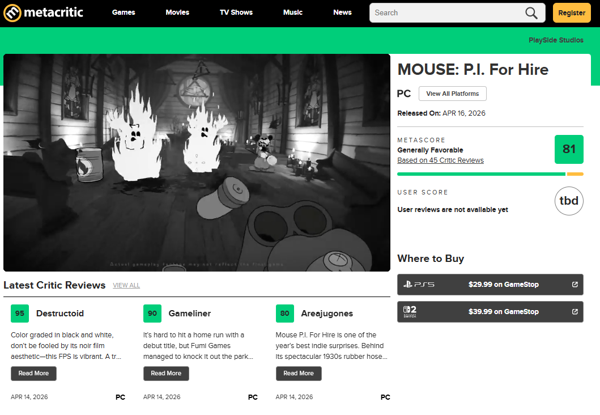This screenshot has height=415, width=600.
Task: Click the tbd User Score circle
Action: click(x=569, y=201)
